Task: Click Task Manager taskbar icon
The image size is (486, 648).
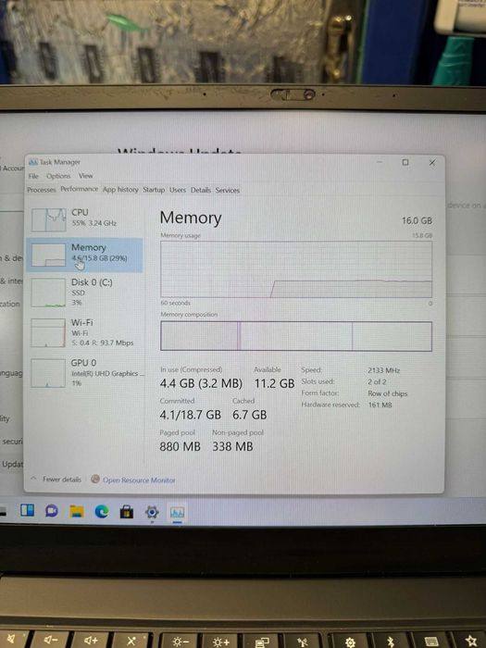Action: [177, 513]
